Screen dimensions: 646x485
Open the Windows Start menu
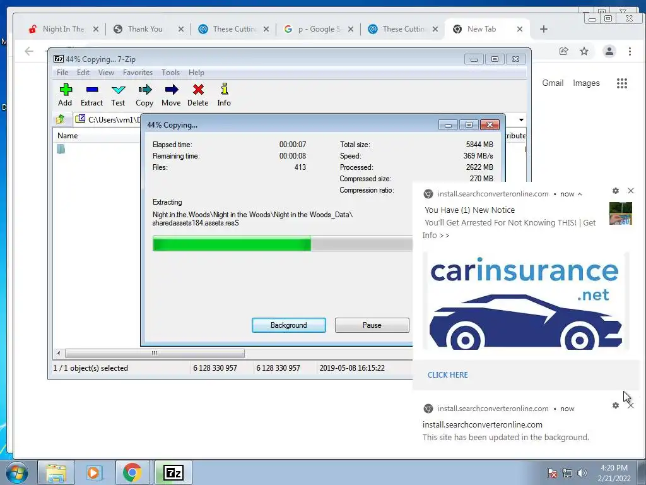click(17, 472)
